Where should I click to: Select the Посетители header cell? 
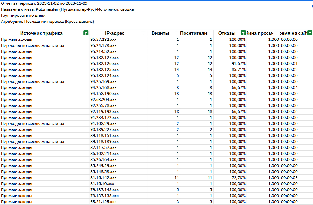point(197,33)
